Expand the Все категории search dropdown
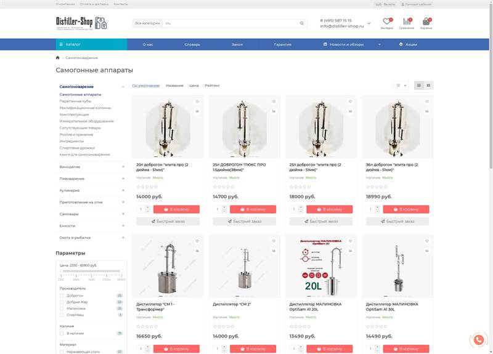Screen dimensions: 493x354 (x=147, y=23)
